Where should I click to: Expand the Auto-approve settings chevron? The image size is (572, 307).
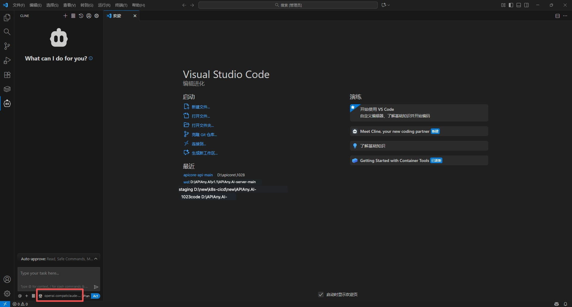point(96,259)
